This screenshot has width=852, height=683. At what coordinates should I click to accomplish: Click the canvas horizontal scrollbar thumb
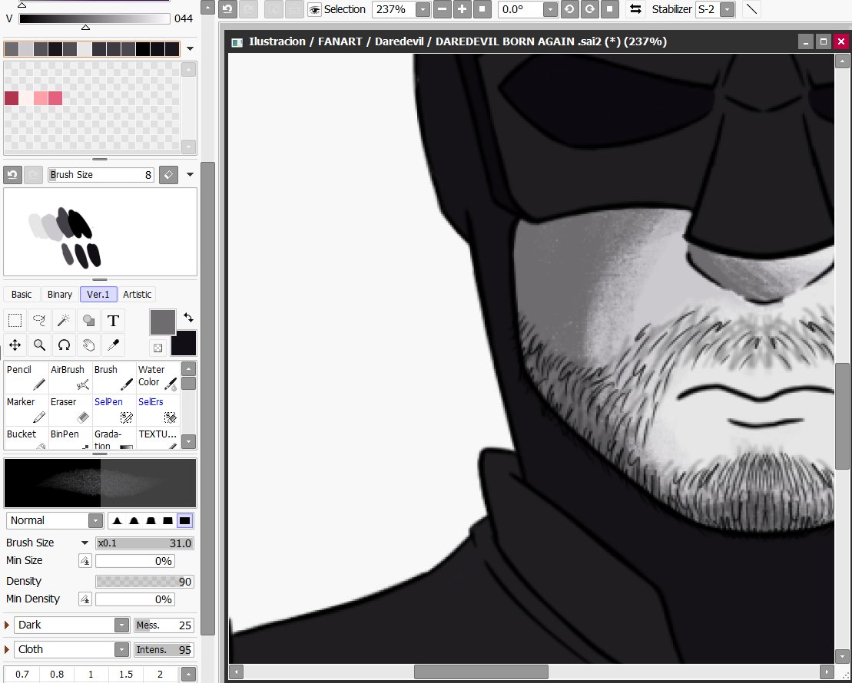click(481, 672)
